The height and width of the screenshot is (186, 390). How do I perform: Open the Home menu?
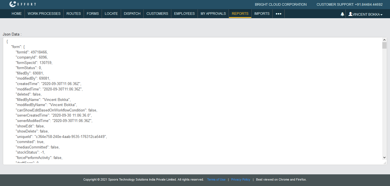[17, 14]
